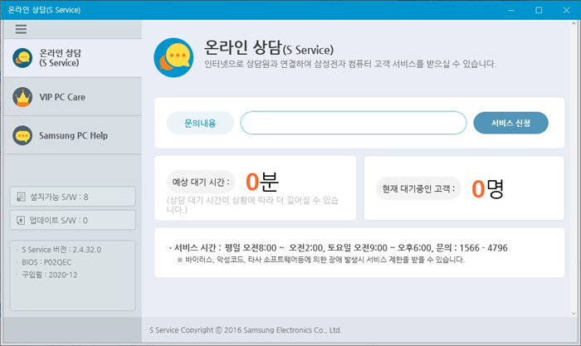
Task: Click the 온라인 상담 chat bubble sidebar icon
Action: click(22, 58)
